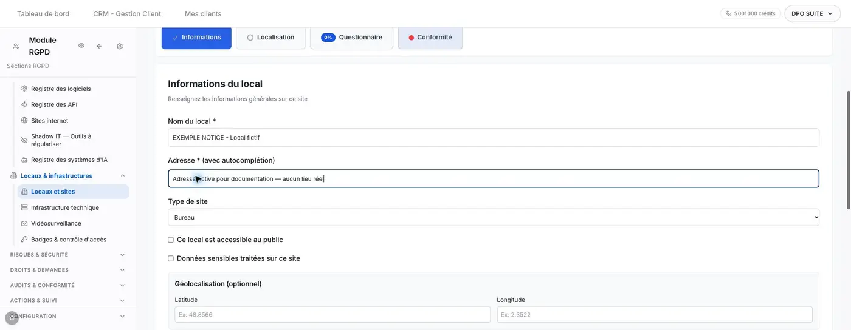Screen dimensions: 851x330
Task: Click the Nom du local input field
Action: click(x=494, y=138)
